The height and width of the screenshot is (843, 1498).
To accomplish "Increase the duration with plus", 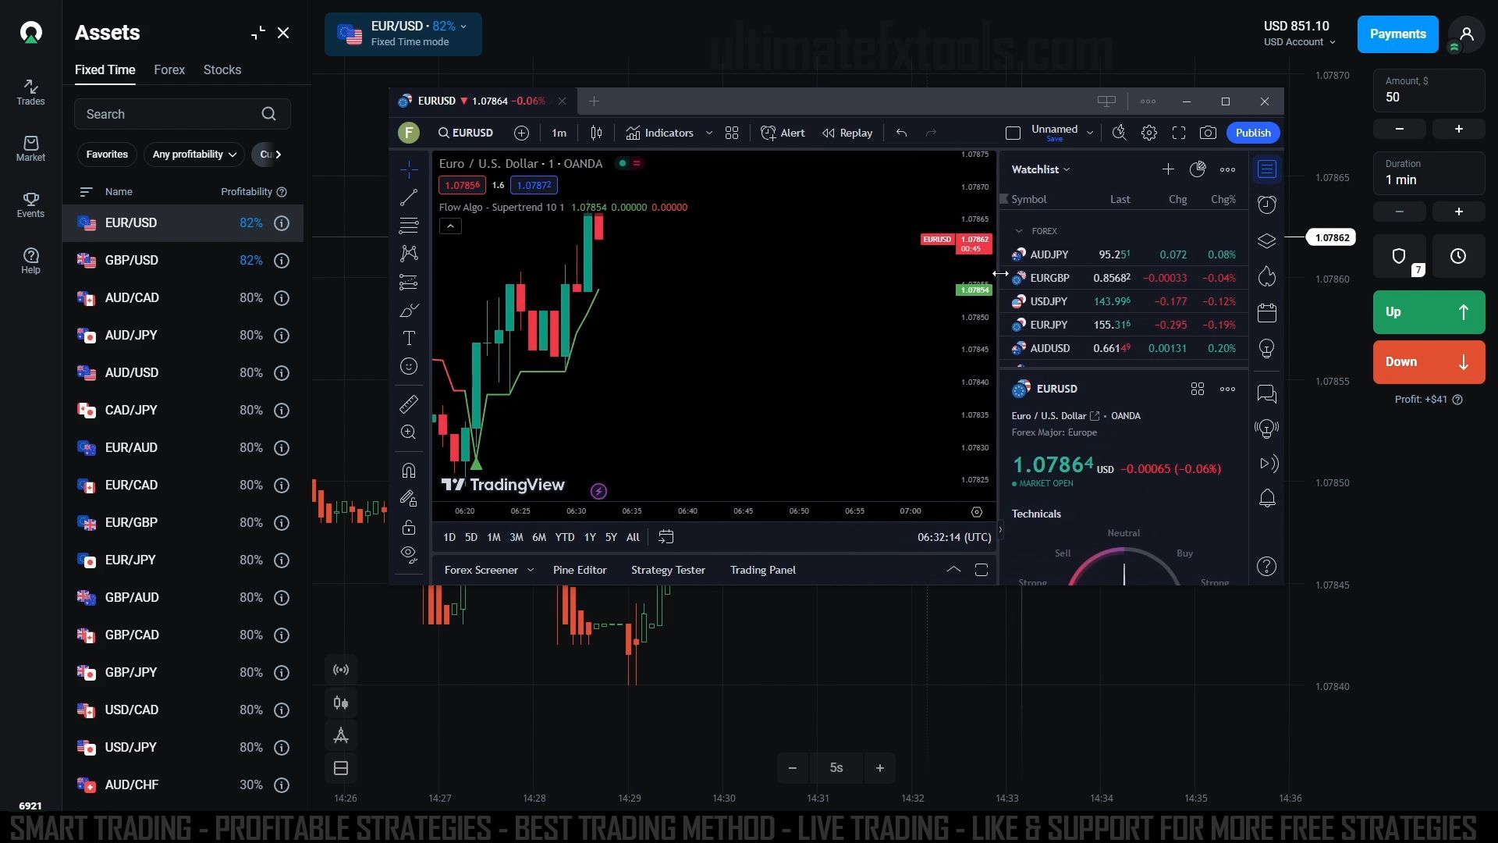I will [1458, 212].
